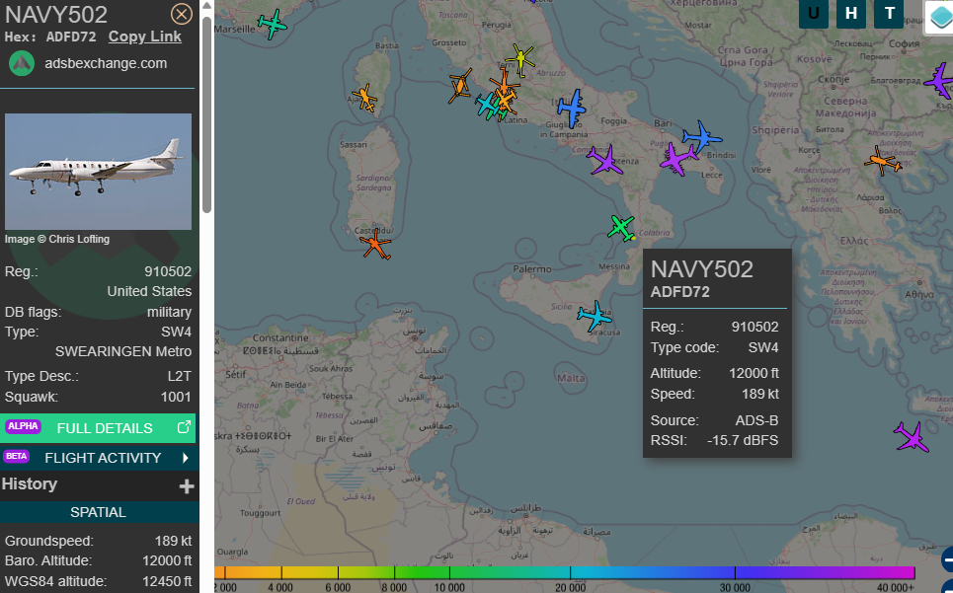
Task: Select the orange helicopter offshore west of Rome
Action: coord(460,86)
